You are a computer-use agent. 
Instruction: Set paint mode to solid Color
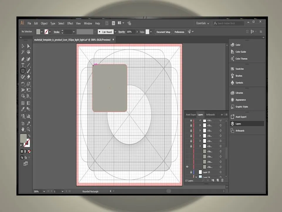tap(22, 151)
